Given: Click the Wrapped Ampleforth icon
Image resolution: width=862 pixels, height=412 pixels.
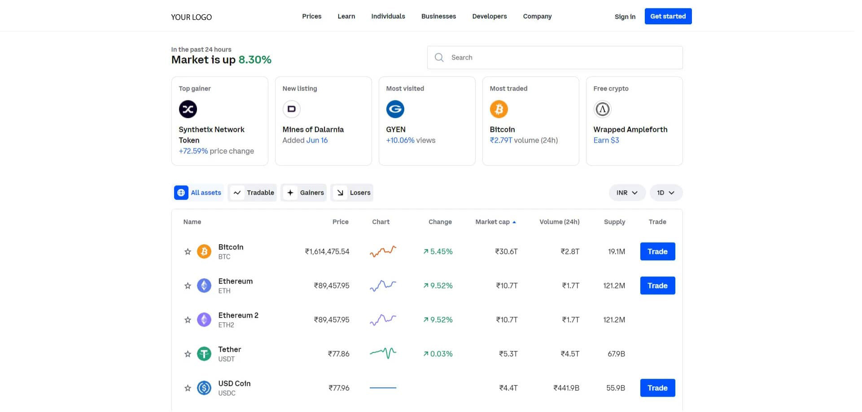Looking at the screenshot, I should 603,109.
